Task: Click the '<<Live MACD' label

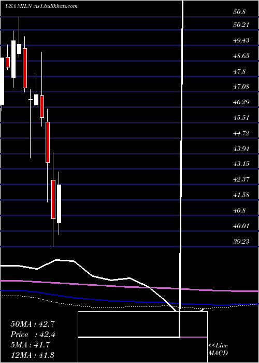Action: pos(218,349)
